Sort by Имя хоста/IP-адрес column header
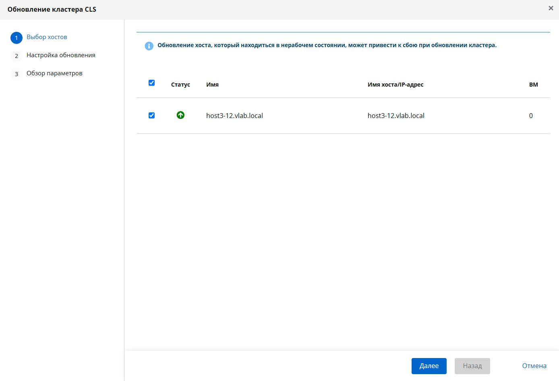Image resolution: width=559 pixels, height=381 pixels. tap(395, 85)
